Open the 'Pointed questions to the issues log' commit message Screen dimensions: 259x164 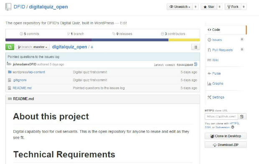point(33,57)
